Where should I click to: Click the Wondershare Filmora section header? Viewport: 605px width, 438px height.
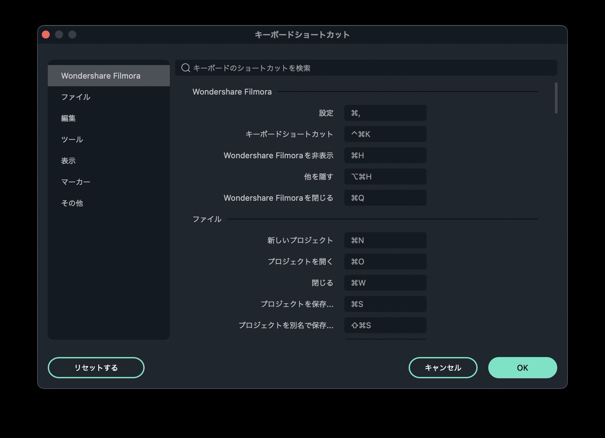tap(232, 92)
